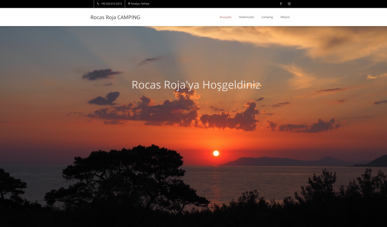Screen dimensions: 387x227
Task: Go to Rocas Roja CAMPING site title
Action: (x=115, y=17)
